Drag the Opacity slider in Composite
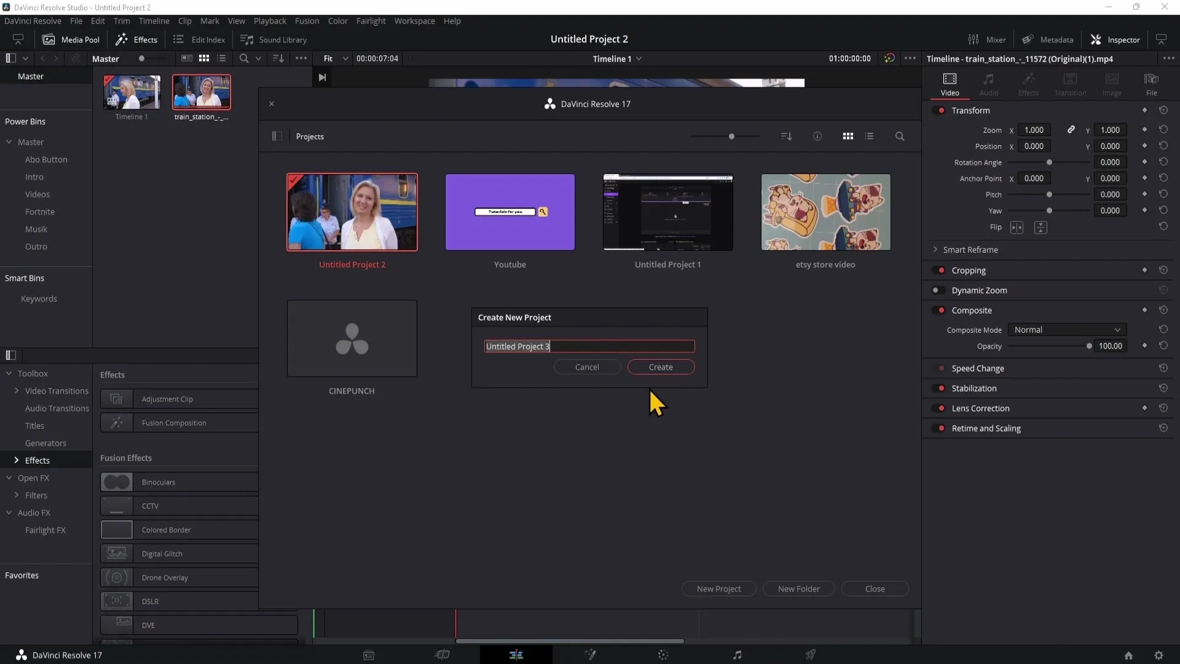 coord(1088,346)
